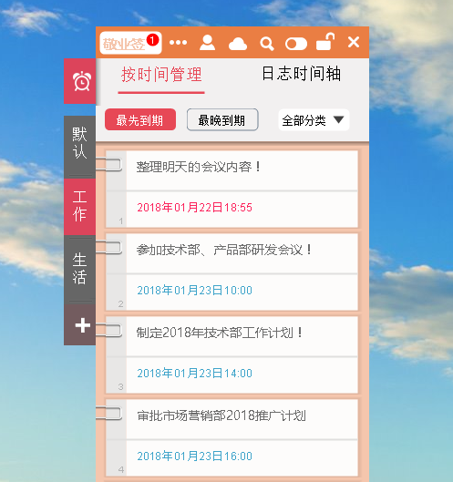Click the red notification badge showing 1
Viewport: 453px width, 482px height.
pos(152,40)
